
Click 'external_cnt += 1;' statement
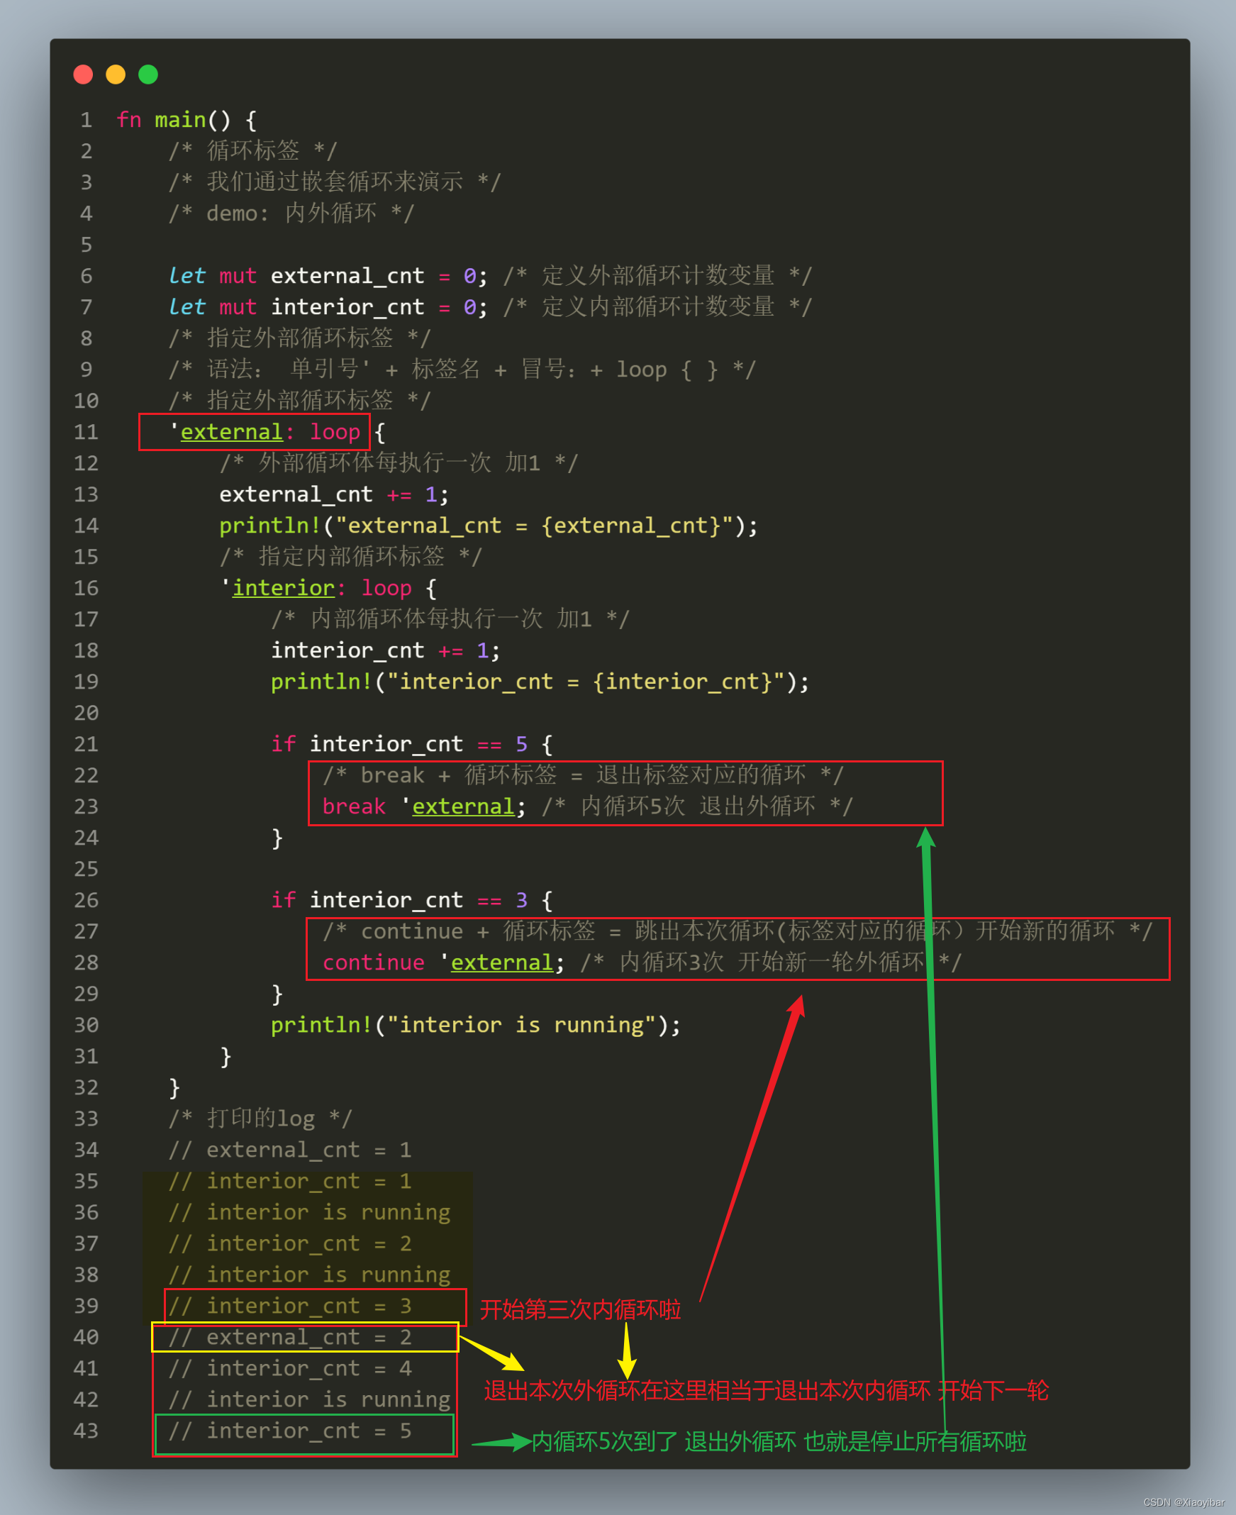tap(334, 495)
